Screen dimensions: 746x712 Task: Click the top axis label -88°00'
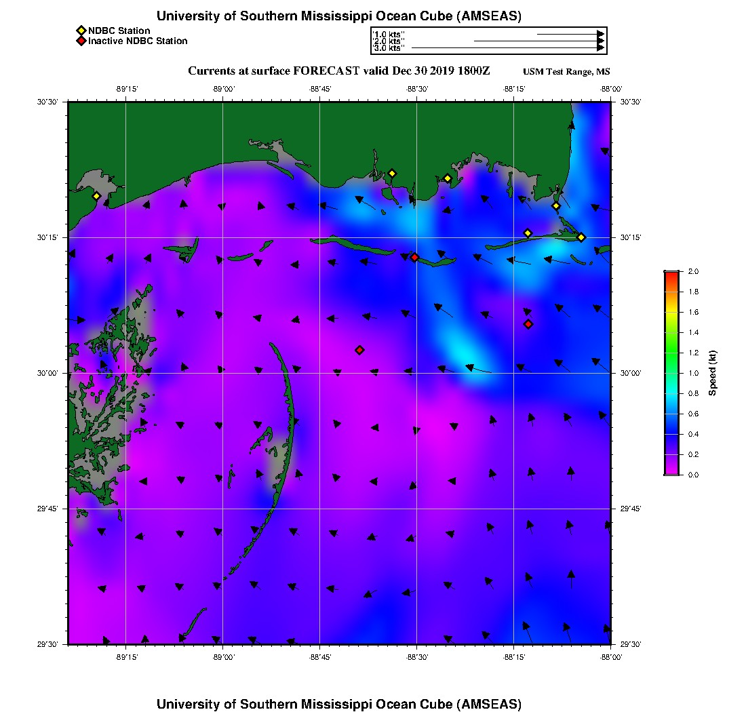point(611,89)
